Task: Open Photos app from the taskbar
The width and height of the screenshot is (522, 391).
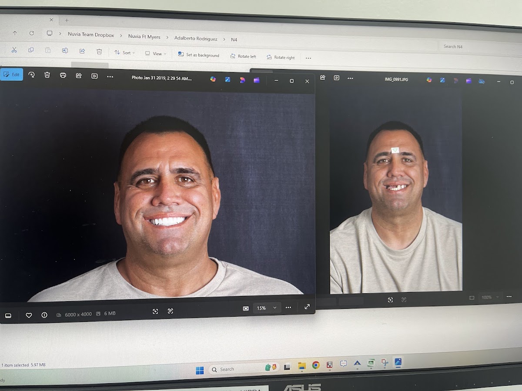Action: [x=398, y=361]
